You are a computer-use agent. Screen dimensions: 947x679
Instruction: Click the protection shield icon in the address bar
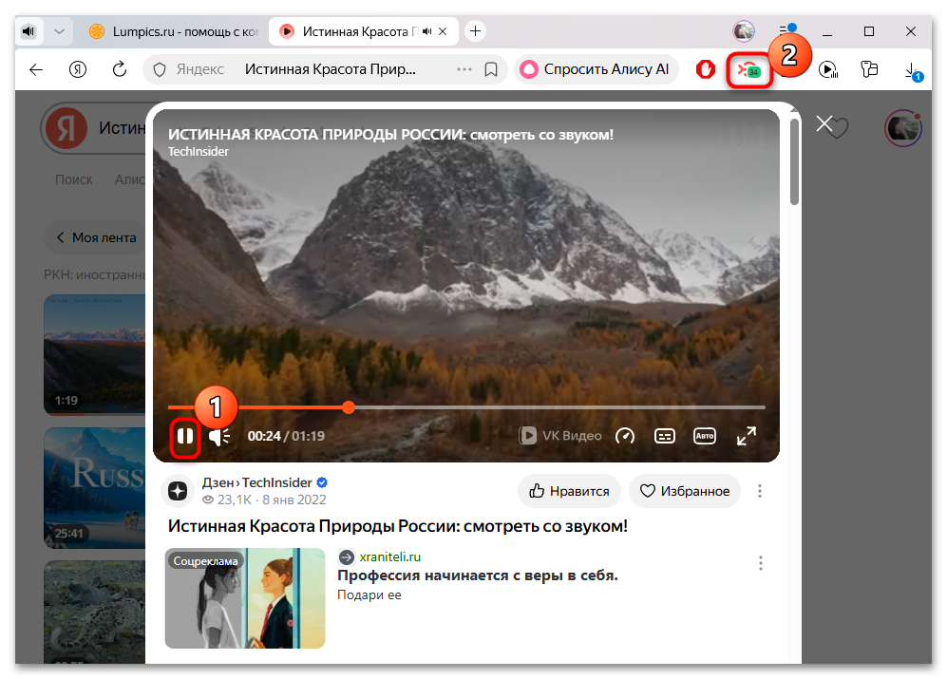pyautogui.click(x=160, y=70)
